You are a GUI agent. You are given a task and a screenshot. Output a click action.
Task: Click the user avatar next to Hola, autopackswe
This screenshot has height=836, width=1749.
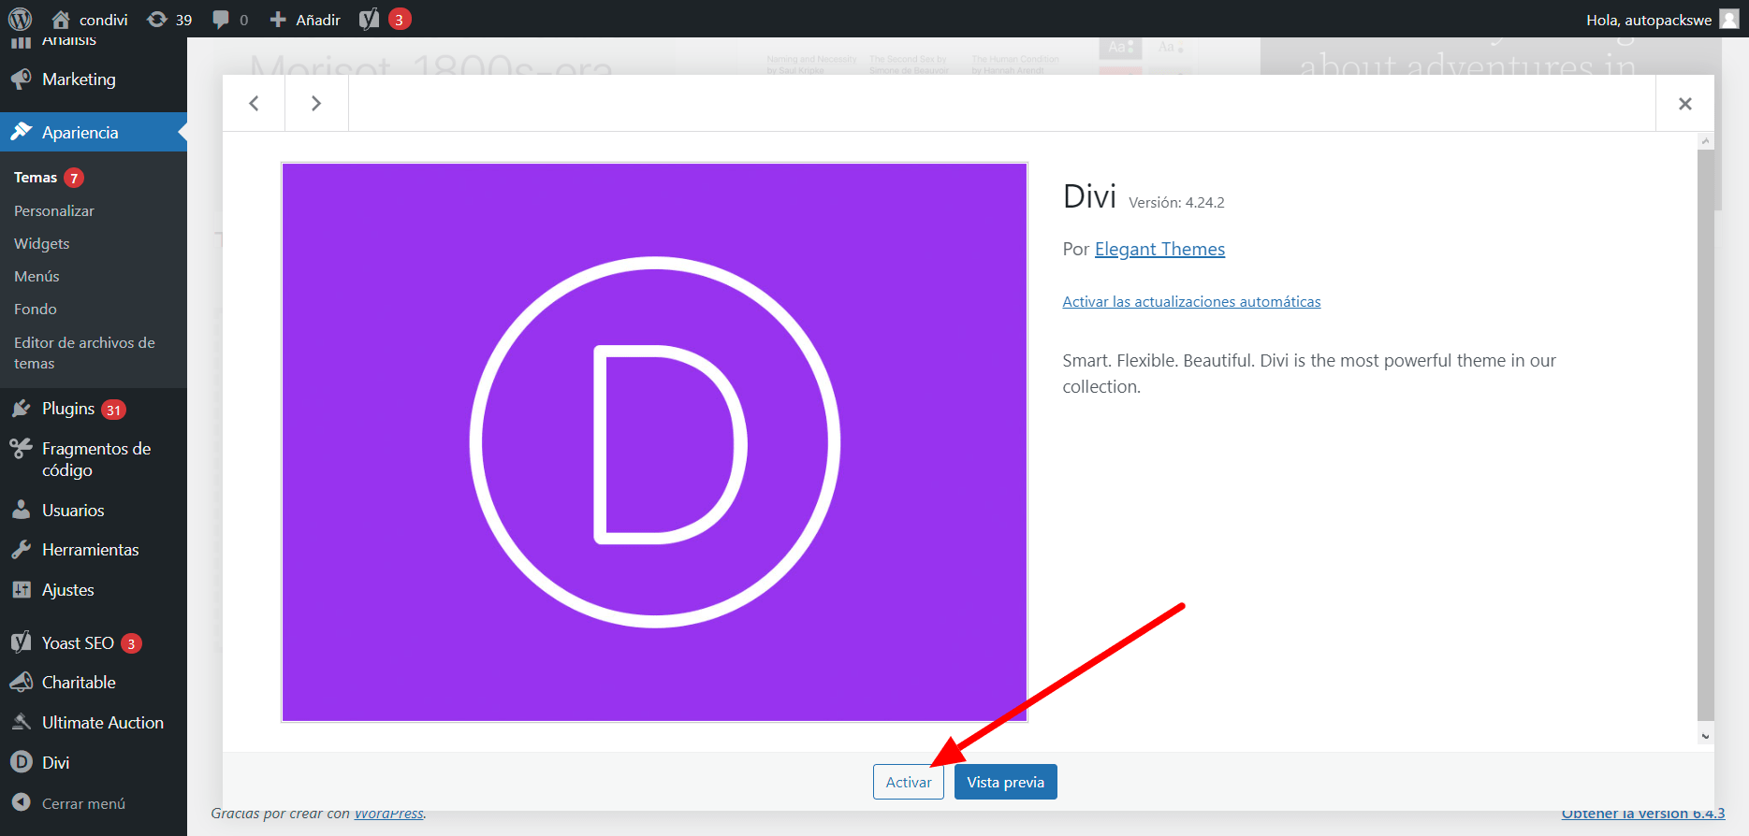pos(1729,19)
